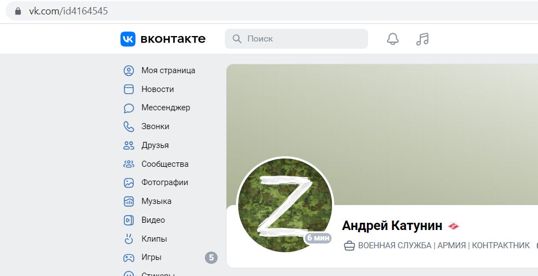
Task: Click the Фотографии picture icon
Action: click(x=129, y=182)
